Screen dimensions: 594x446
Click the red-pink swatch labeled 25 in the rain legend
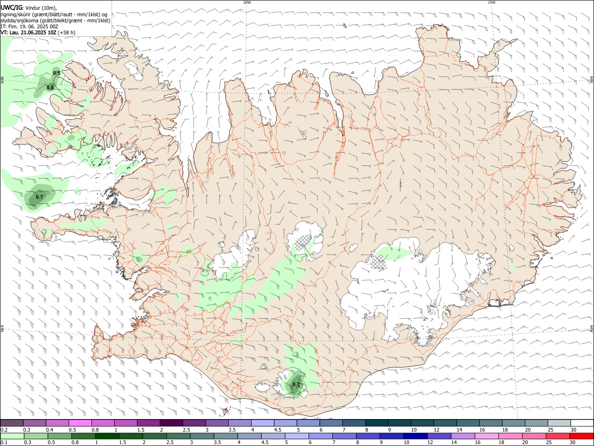point(557,436)
